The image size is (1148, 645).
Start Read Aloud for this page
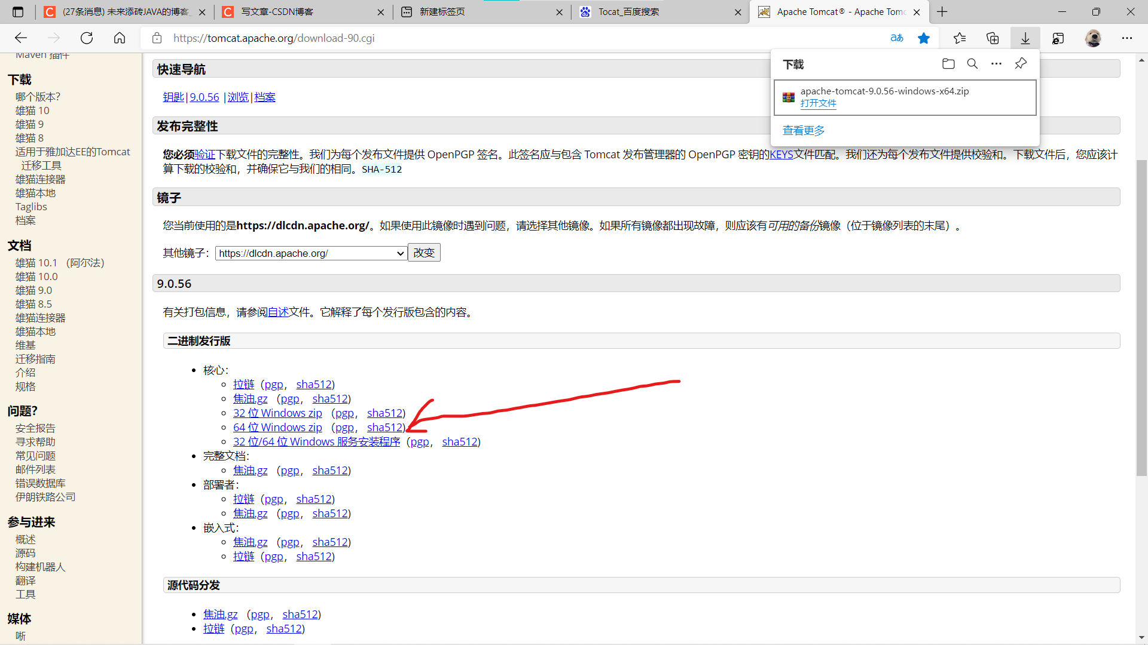click(897, 38)
